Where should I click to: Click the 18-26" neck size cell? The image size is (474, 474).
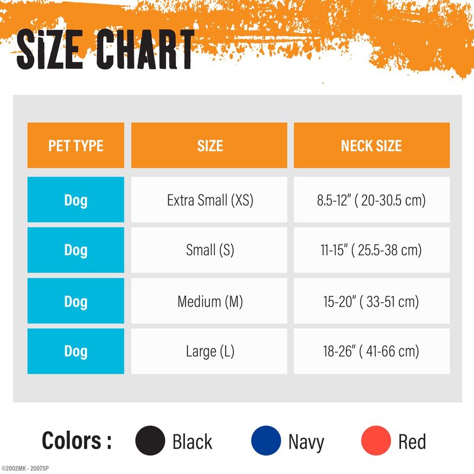(371, 351)
